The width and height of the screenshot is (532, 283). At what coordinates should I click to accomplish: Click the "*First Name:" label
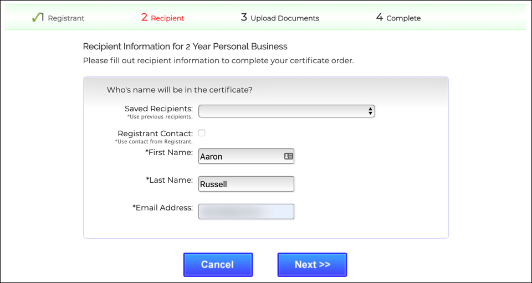[168, 152]
